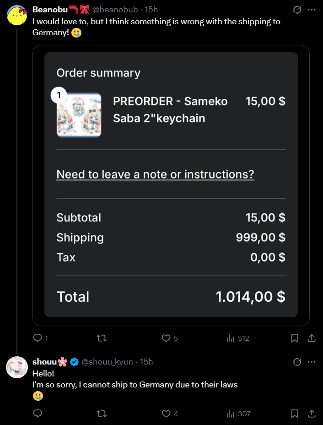The image size is (323, 425).
Task: Bookmark shouu's reply tweet
Action: click(295, 414)
